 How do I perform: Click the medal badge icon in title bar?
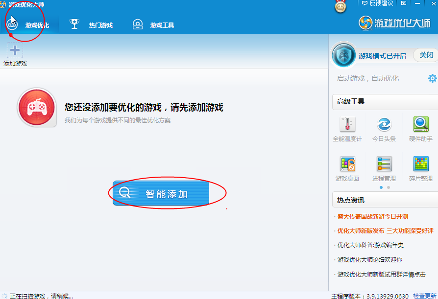(x=340, y=6)
